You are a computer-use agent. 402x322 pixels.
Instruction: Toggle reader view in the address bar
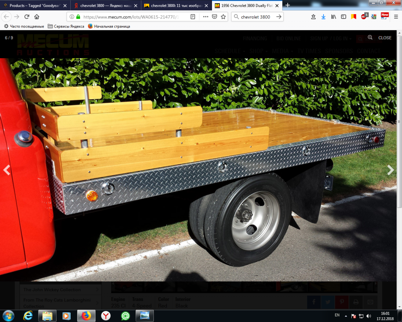pos(193,17)
